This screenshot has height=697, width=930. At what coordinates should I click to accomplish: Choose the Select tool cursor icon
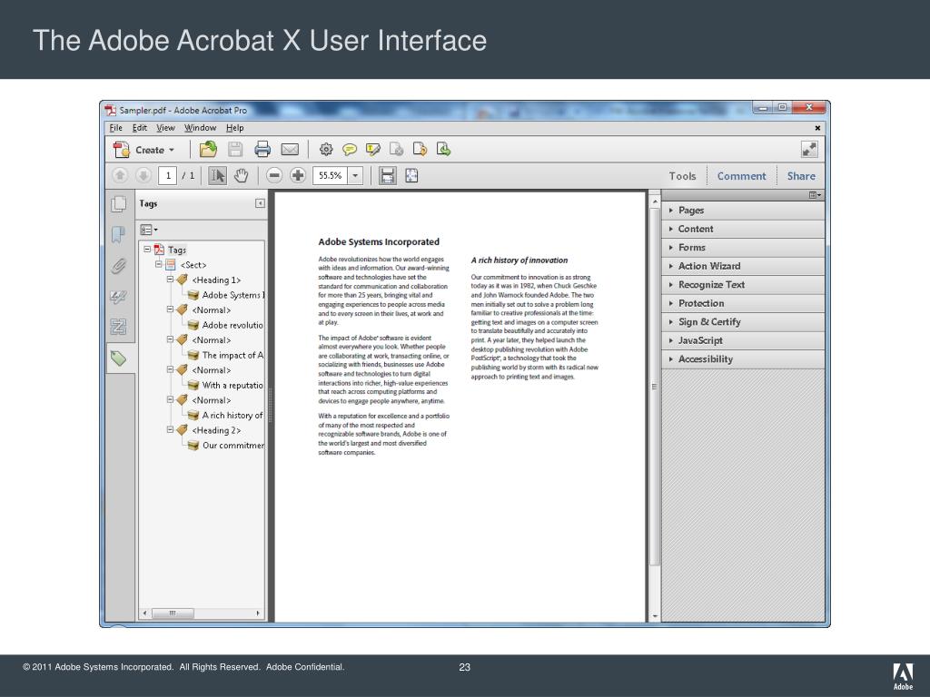[x=218, y=175]
